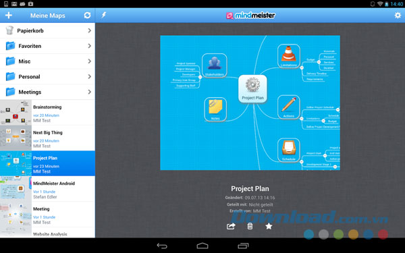The height and width of the screenshot is (253, 405).
Task: Select Actions pencil node in preview
Action: coord(289,107)
